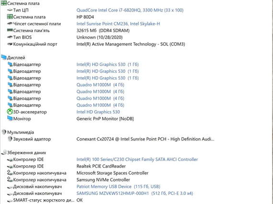Select the Realtek PCIE CardReader value
Screen dimensions: 273x204
[101, 166]
